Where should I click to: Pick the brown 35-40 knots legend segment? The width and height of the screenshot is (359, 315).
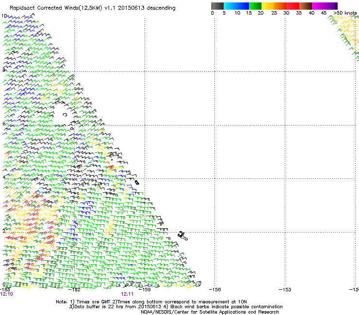point(306,6)
